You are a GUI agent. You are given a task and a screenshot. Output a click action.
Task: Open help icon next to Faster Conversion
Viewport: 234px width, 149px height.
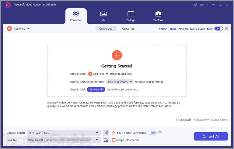160,133
